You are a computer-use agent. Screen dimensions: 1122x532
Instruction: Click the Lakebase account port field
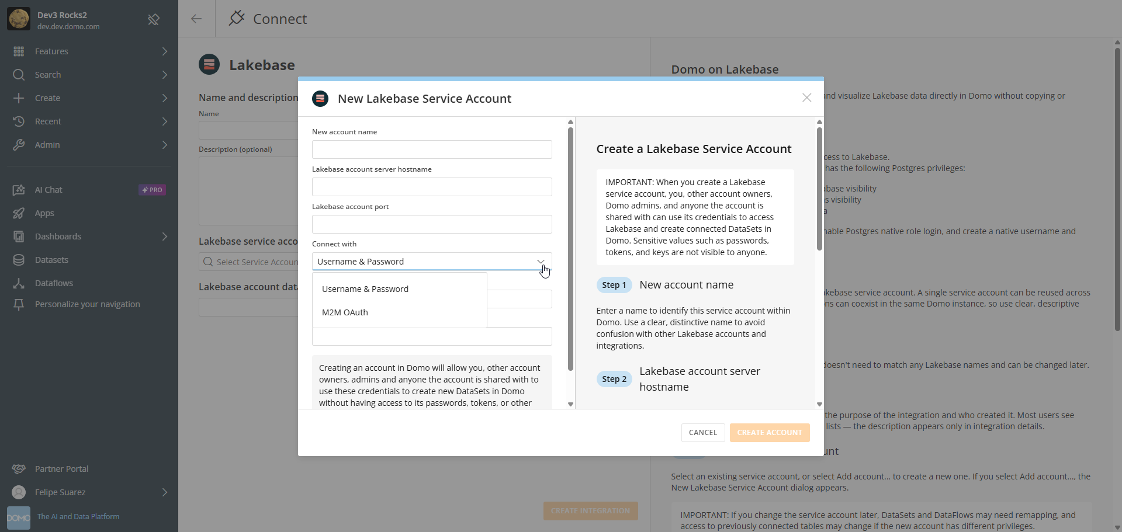432,224
